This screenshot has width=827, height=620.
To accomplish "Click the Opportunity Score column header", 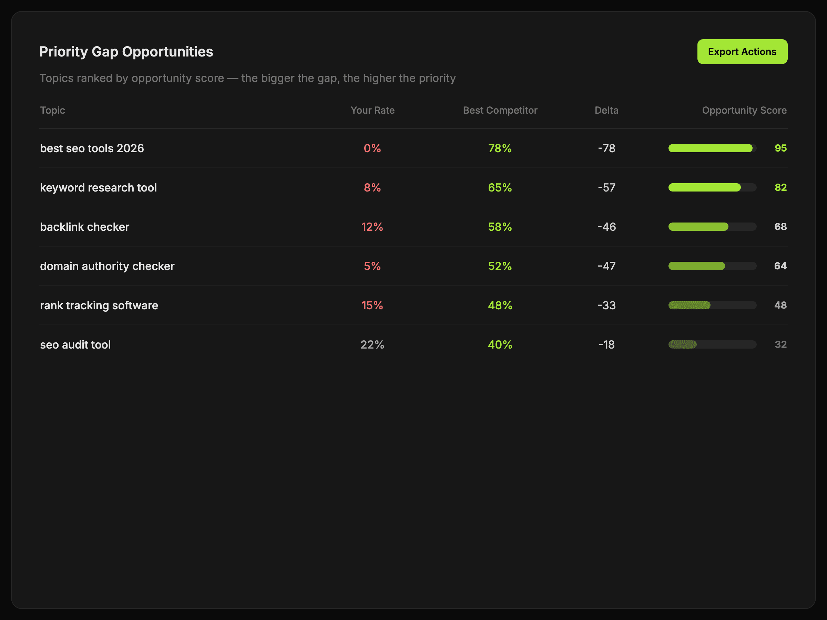I will click(744, 110).
